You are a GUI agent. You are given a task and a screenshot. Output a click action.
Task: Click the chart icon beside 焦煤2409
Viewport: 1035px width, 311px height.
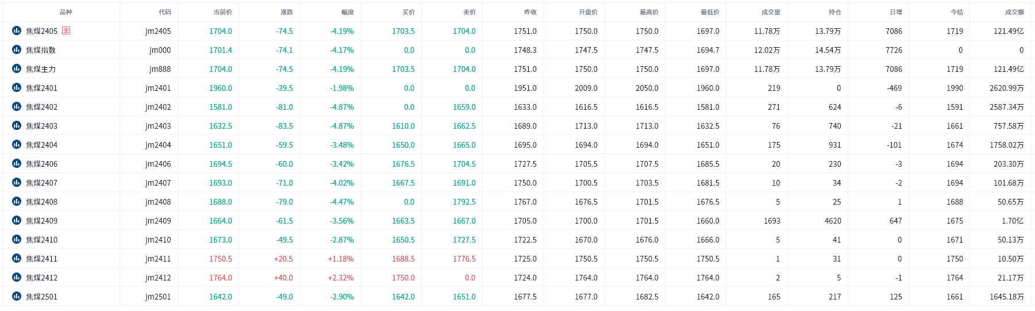click(17, 220)
